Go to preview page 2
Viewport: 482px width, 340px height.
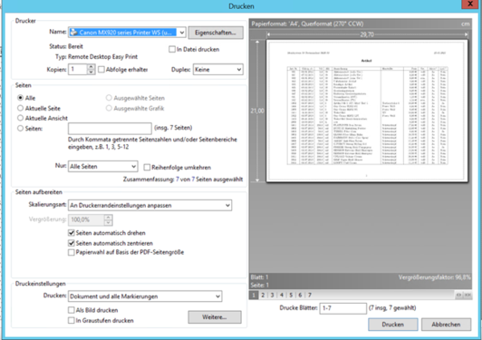[x=263, y=295]
